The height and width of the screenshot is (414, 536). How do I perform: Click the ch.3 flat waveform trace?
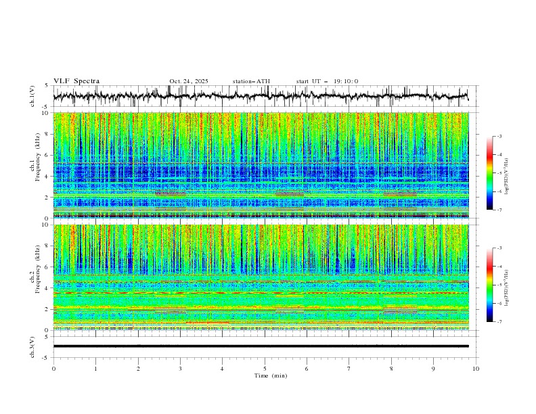click(x=261, y=346)
